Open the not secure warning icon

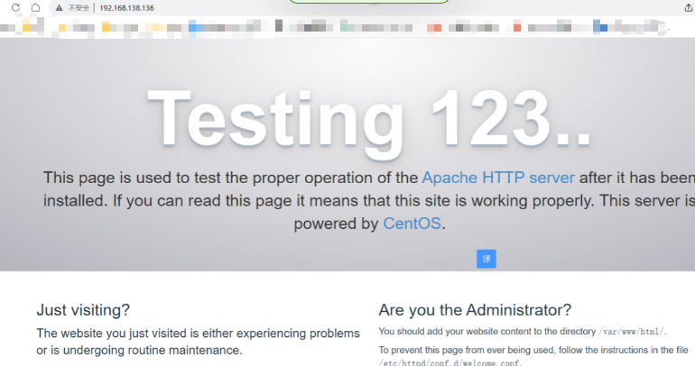tap(59, 8)
